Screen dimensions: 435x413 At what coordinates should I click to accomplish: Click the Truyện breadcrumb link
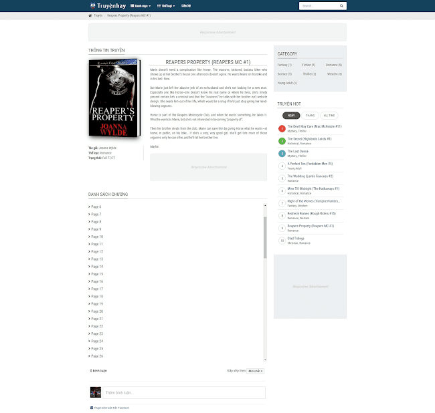[98, 15]
